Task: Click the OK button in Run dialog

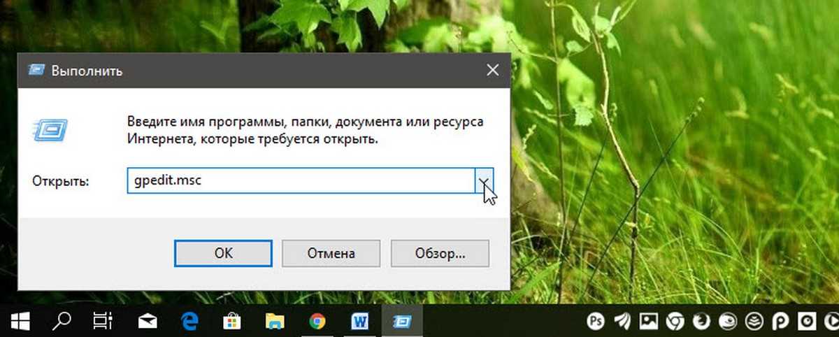Action: (x=223, y=253)
